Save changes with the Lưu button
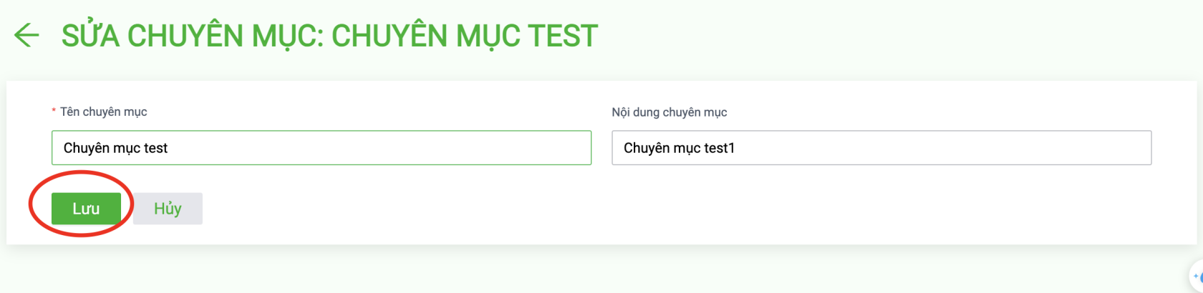Viewport: 1203px width, 293px height. (86, 208)
